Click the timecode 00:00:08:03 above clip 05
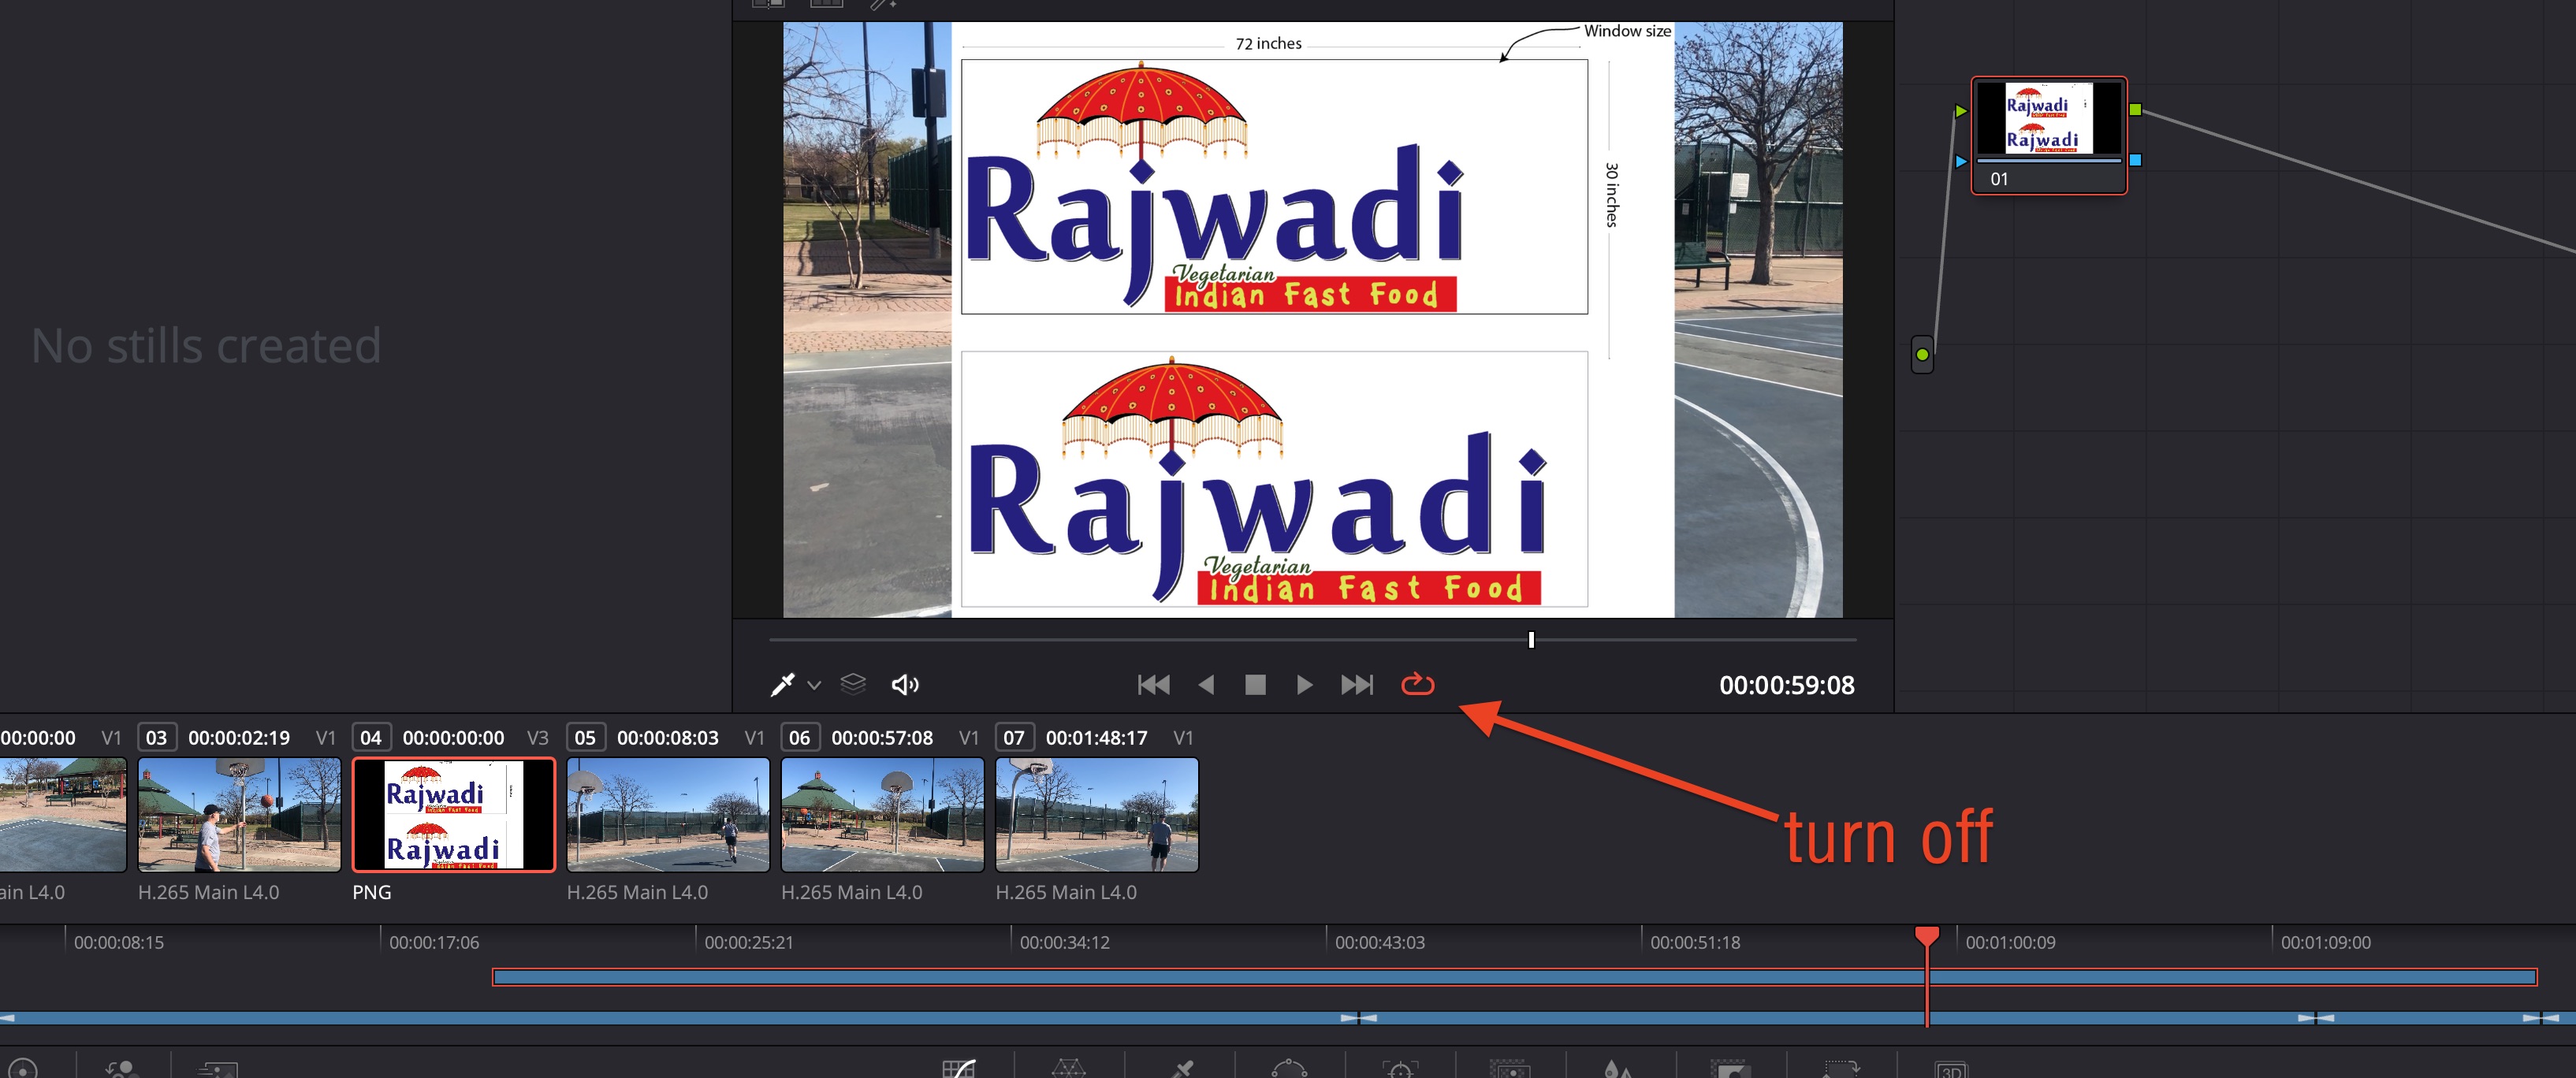 (668, 738)
